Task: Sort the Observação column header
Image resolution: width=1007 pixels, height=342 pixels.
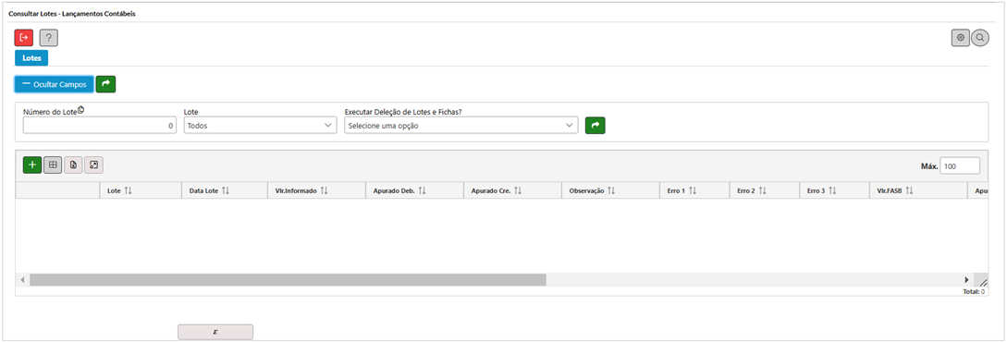Action: point(610,191)
